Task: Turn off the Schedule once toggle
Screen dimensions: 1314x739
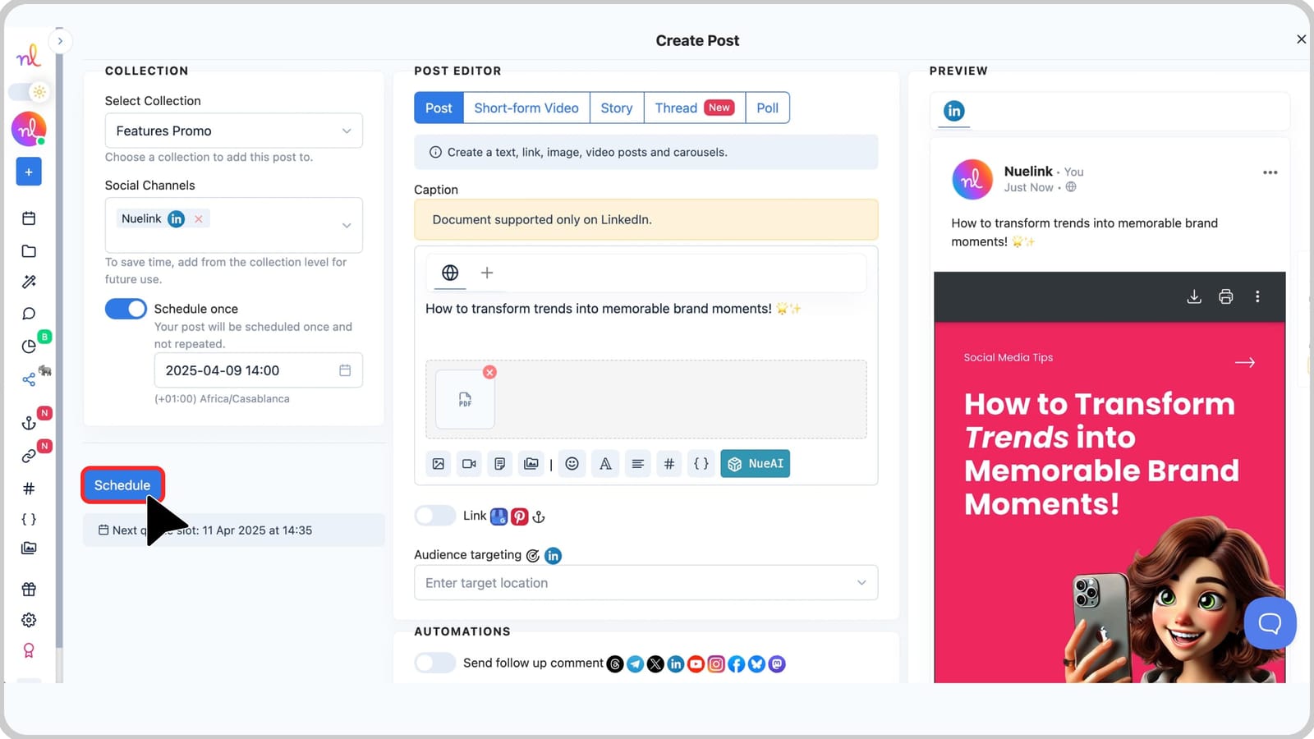Action: pos(126,309)
